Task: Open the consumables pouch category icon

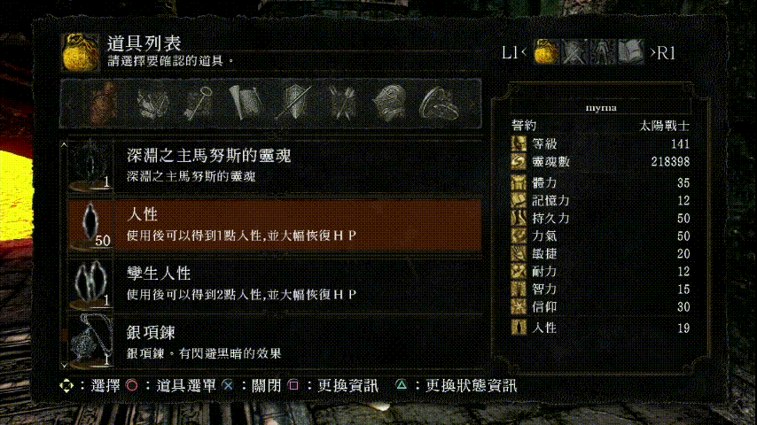Action: coord(104,103)
